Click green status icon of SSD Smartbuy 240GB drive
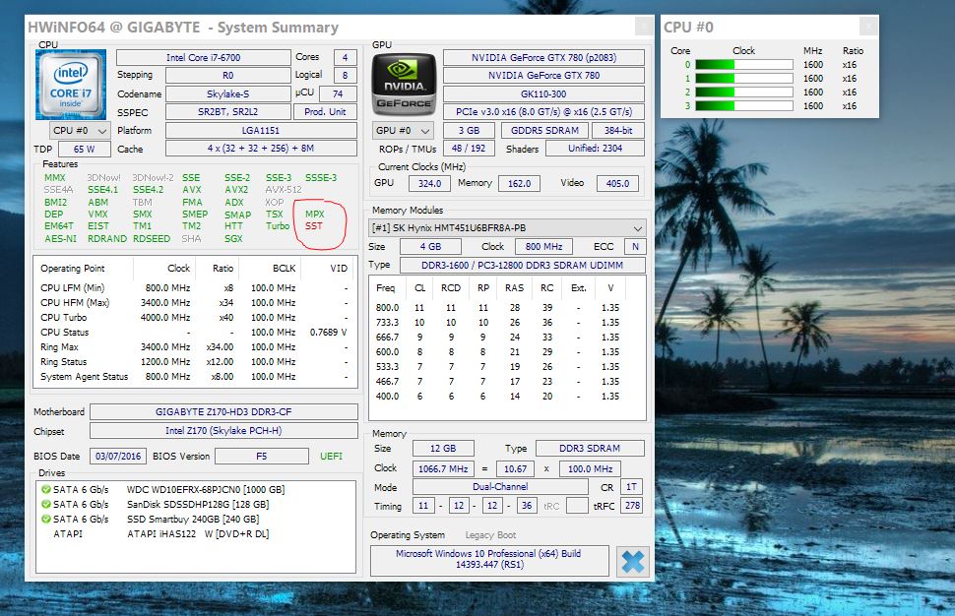The width and height of the screenshot is (955, 616). (x=45, y=520)
